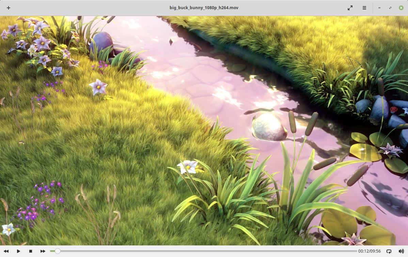Minimize the video player window
The image size is (408, 257).
(379, 8)
